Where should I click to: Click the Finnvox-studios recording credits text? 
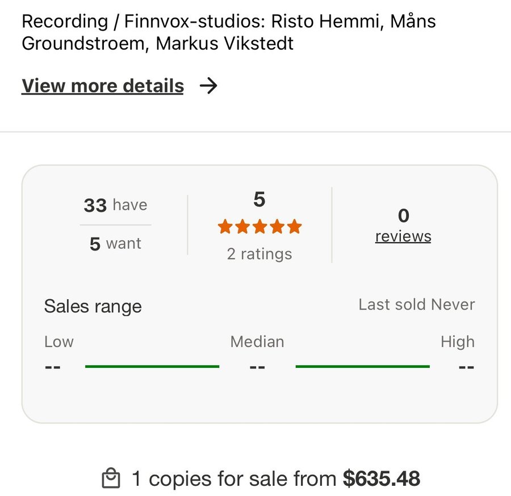point(229,32)
